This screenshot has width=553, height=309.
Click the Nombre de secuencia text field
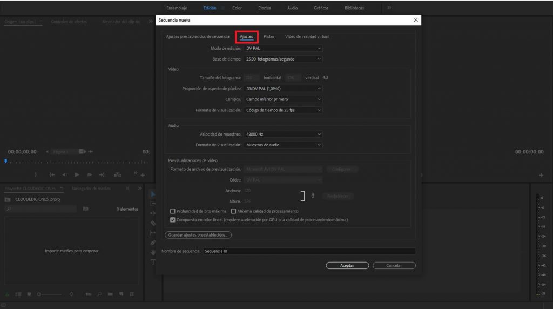[x=309, y=251]
